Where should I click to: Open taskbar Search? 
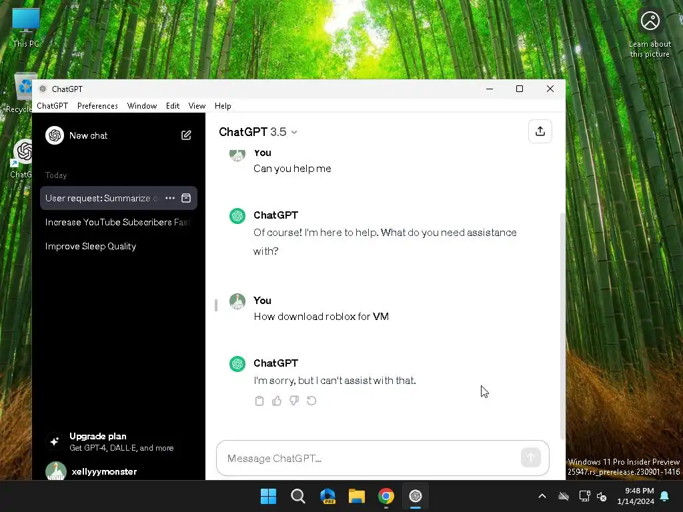(x=298, y=496)
